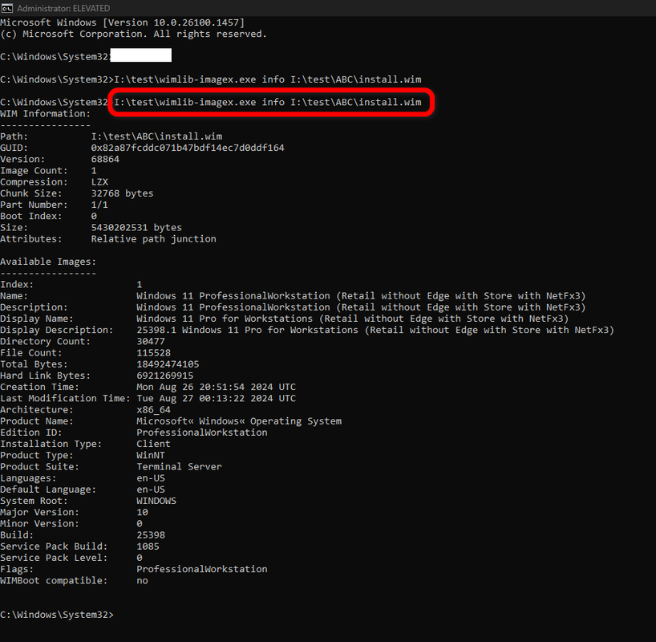656x642 pixels.
Task: Click the Default Language value en-US
Action: pos(151,490)
